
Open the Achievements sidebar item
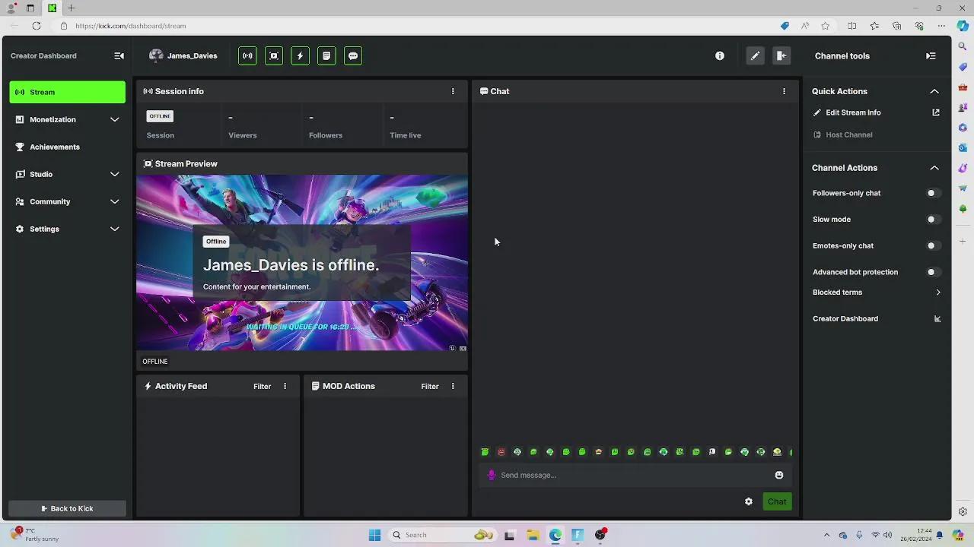click(55, 147)
